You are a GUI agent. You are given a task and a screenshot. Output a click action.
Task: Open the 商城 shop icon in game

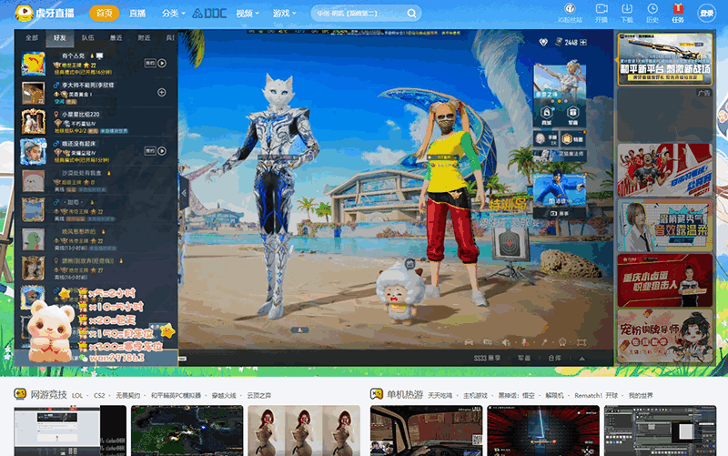coord(547,116)
